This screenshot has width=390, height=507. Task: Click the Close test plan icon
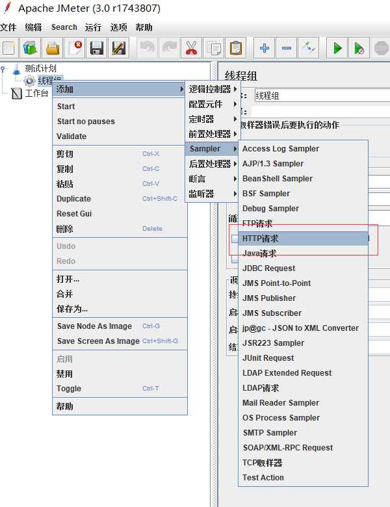tap(75, 49)
